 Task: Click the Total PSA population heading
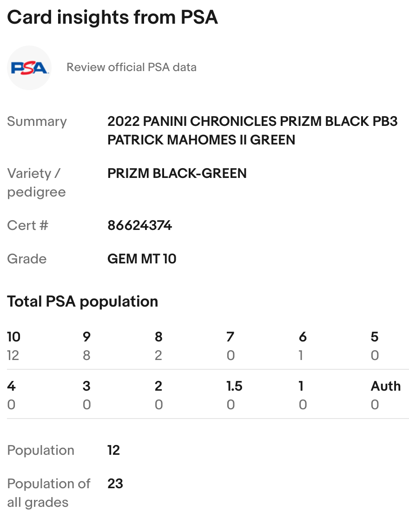point(83,301)
